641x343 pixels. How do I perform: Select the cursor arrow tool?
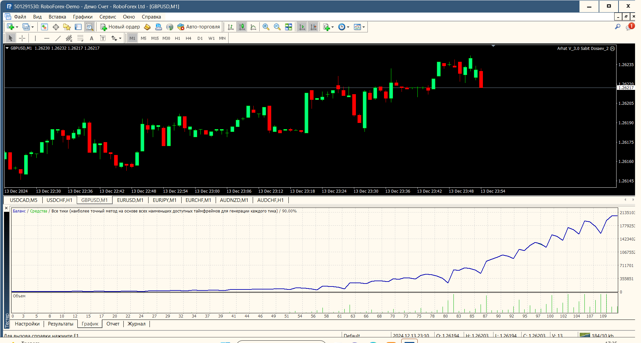click(10, 38)
